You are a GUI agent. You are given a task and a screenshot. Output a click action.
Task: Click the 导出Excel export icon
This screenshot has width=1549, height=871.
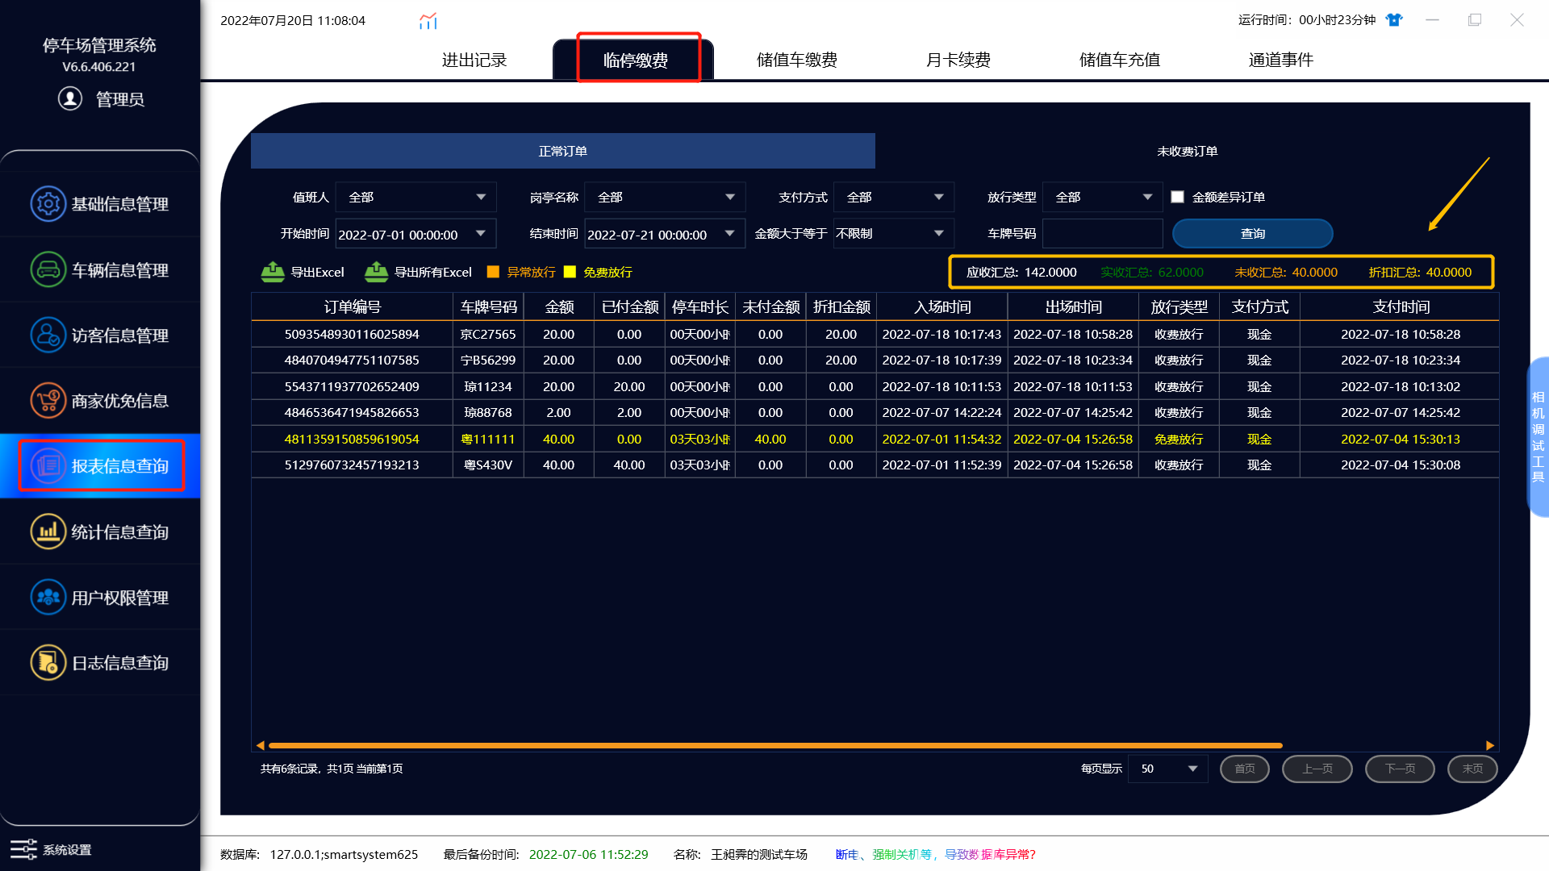(273, 272)
